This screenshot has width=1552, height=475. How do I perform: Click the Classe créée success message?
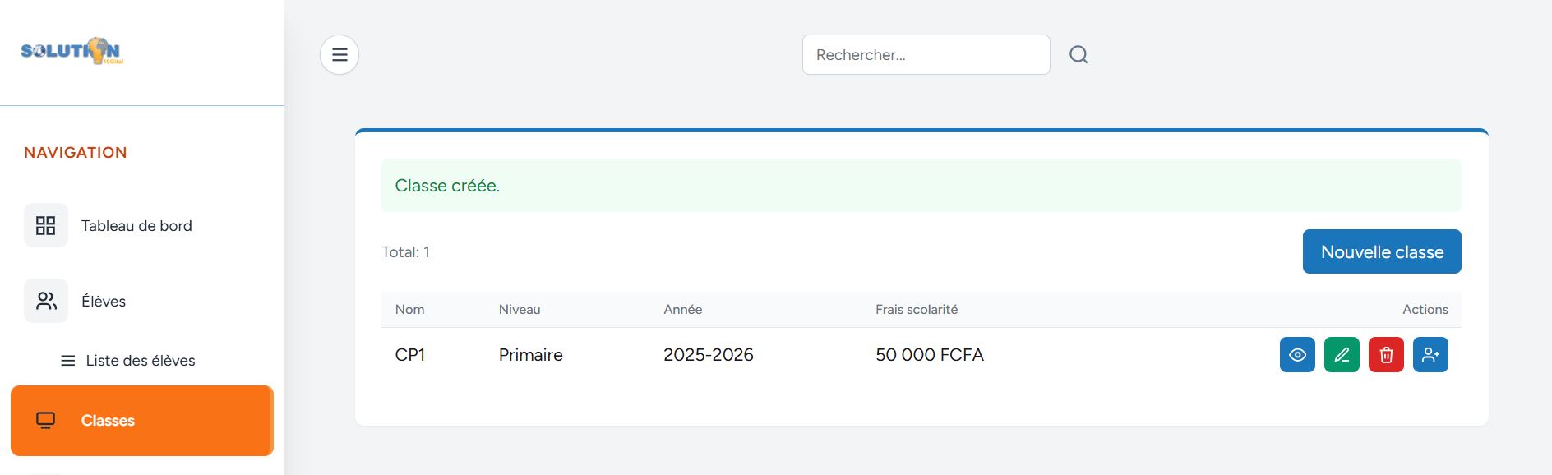pyautogui.click(x=447, y=186)
